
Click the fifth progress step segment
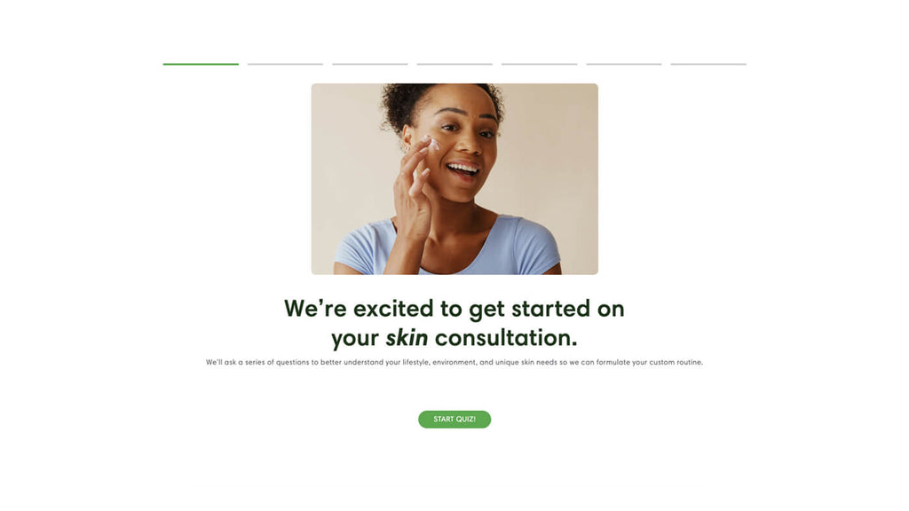(x=539, y=64)
